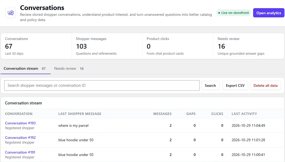Click the CONVERSATION column header
The image size is (285, 162).
point(19,114)
